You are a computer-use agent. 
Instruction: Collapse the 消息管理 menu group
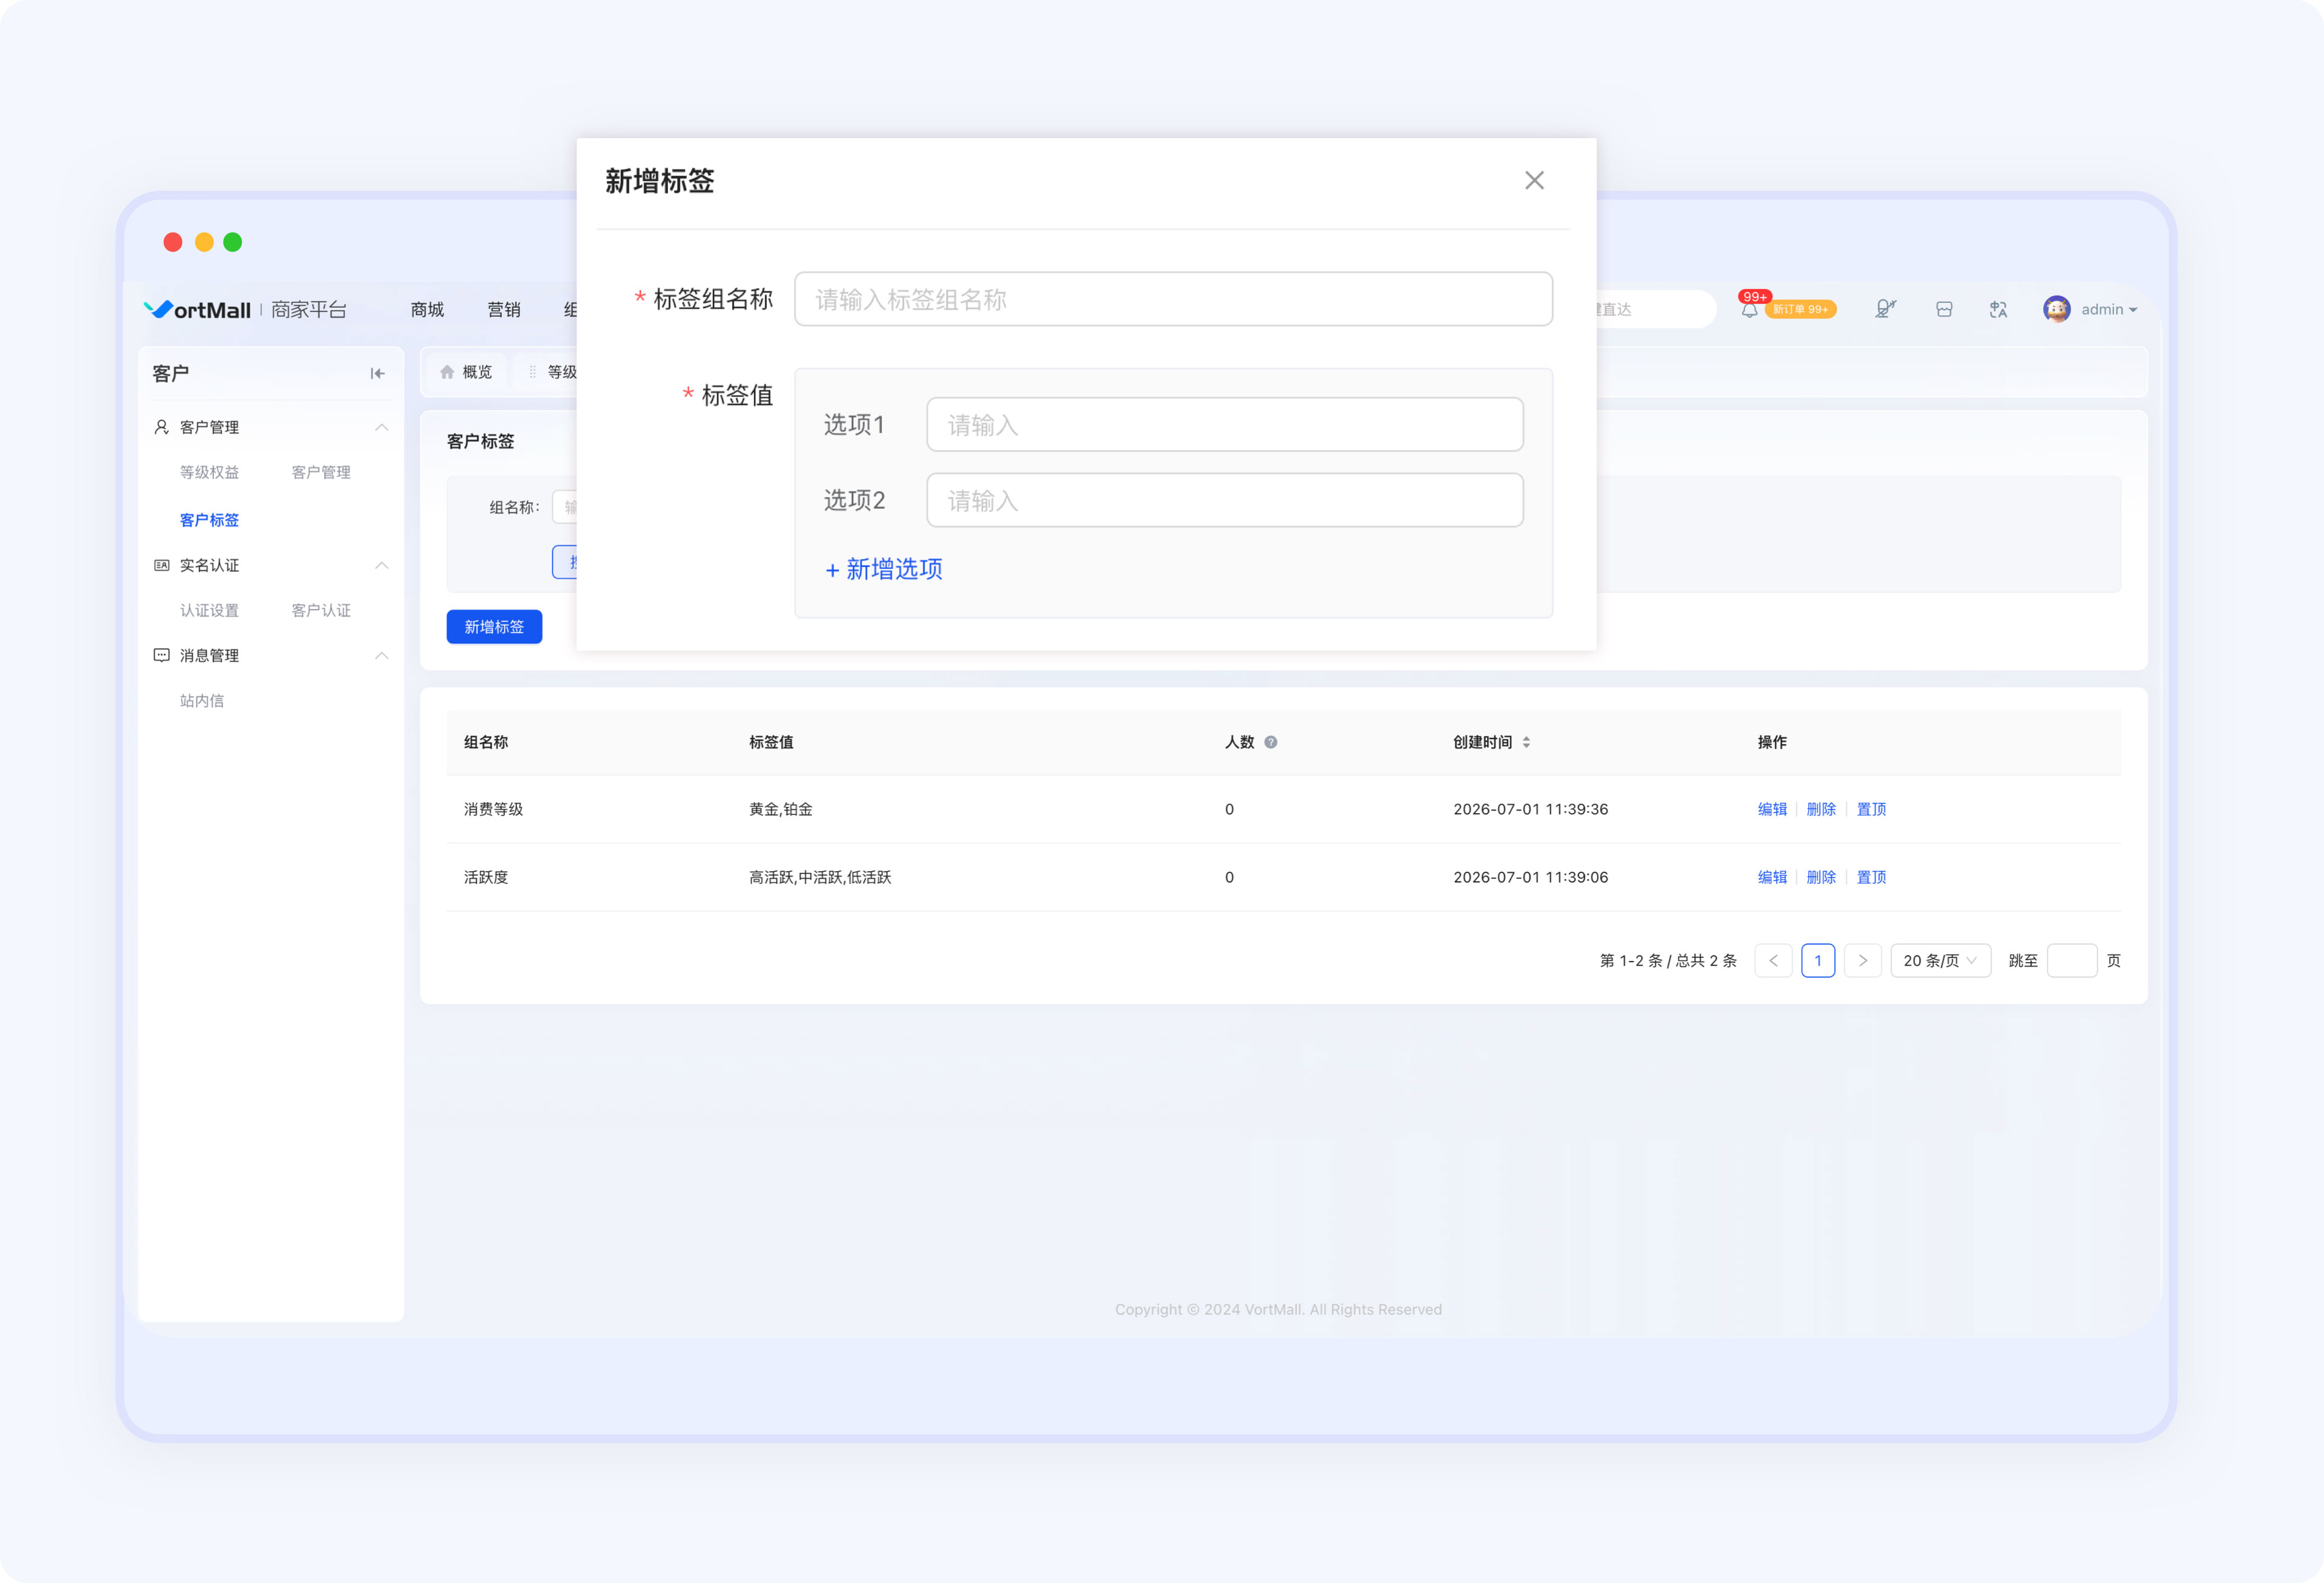381,655
